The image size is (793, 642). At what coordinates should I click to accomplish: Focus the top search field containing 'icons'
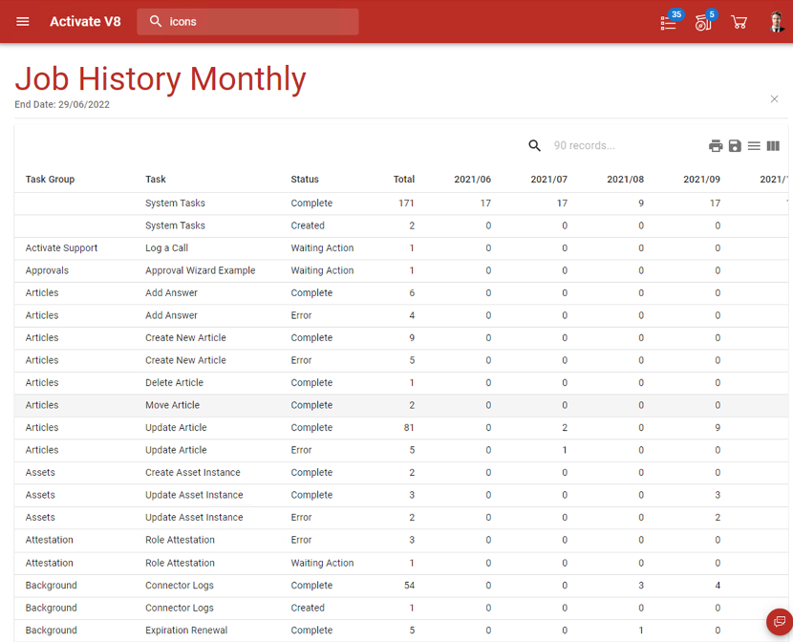coord(247,22)
